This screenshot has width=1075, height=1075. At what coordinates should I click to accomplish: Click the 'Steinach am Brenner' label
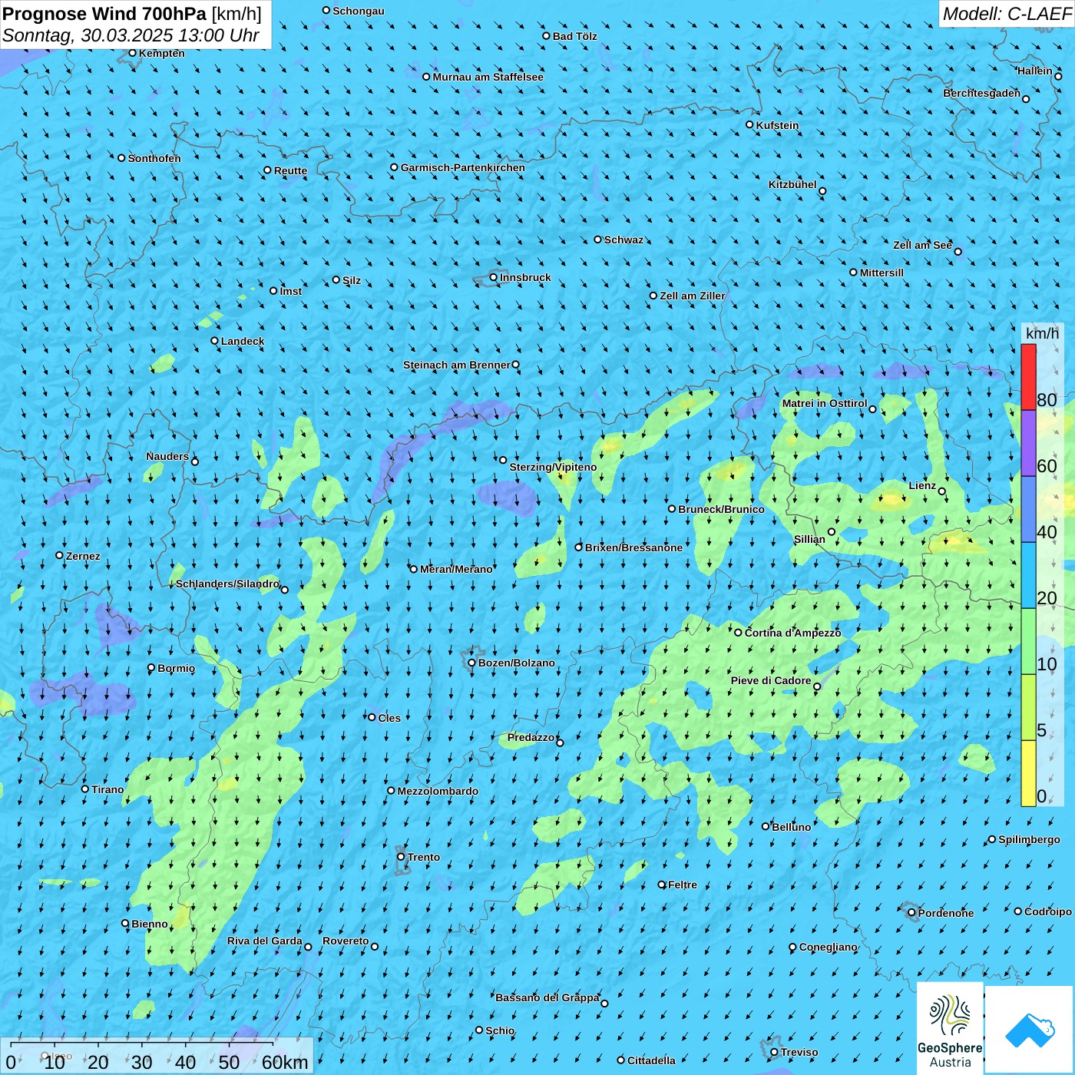(457, 365)
